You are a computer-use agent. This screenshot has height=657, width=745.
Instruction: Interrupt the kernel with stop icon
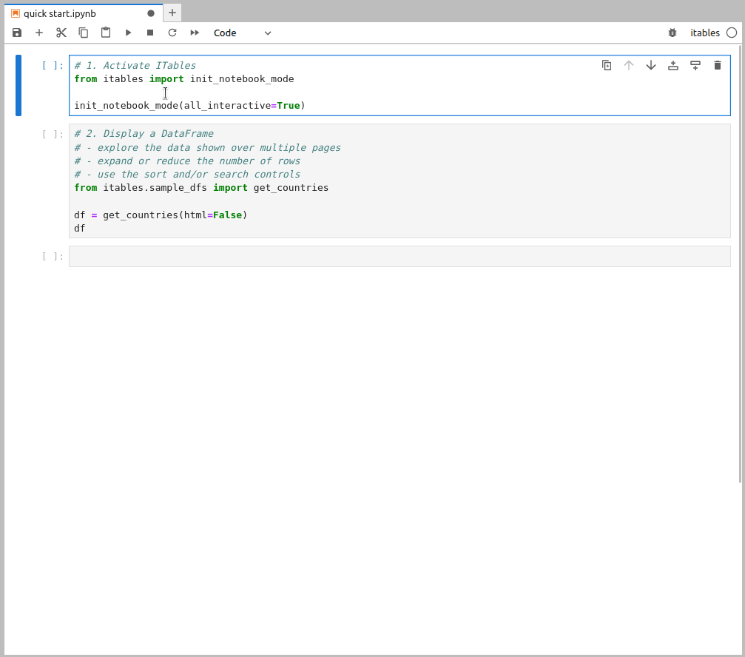coord(149,33)
